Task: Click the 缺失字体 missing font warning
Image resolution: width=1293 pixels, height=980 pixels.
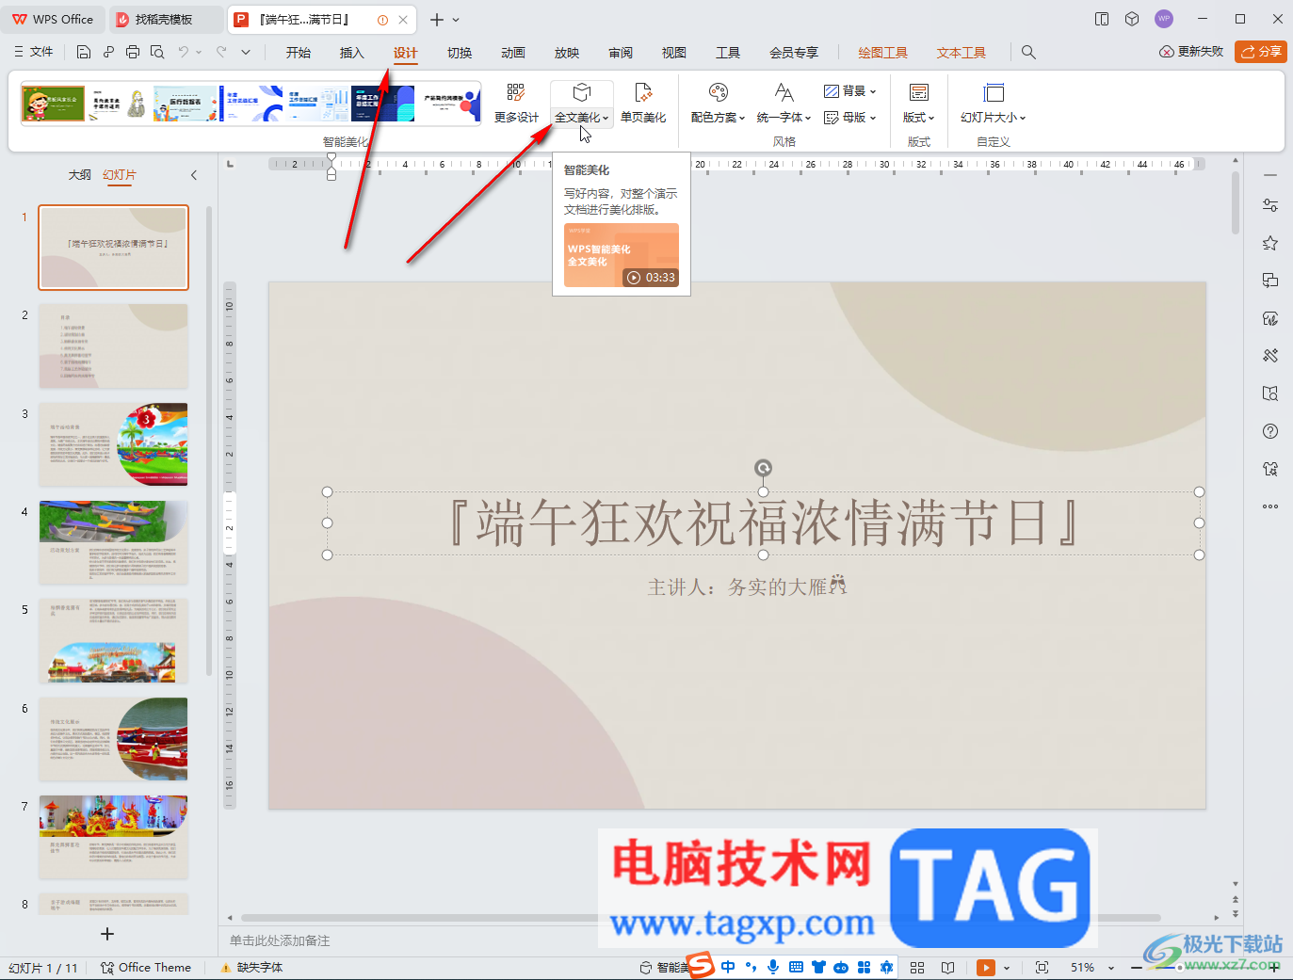Action: click(251, 968)
